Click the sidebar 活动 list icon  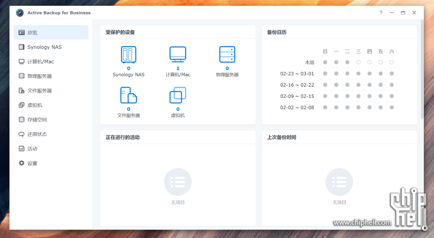tap(21, 149)
